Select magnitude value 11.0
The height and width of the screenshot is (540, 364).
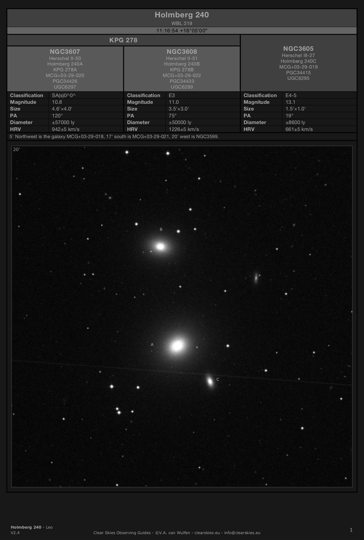tap(174, 102)
